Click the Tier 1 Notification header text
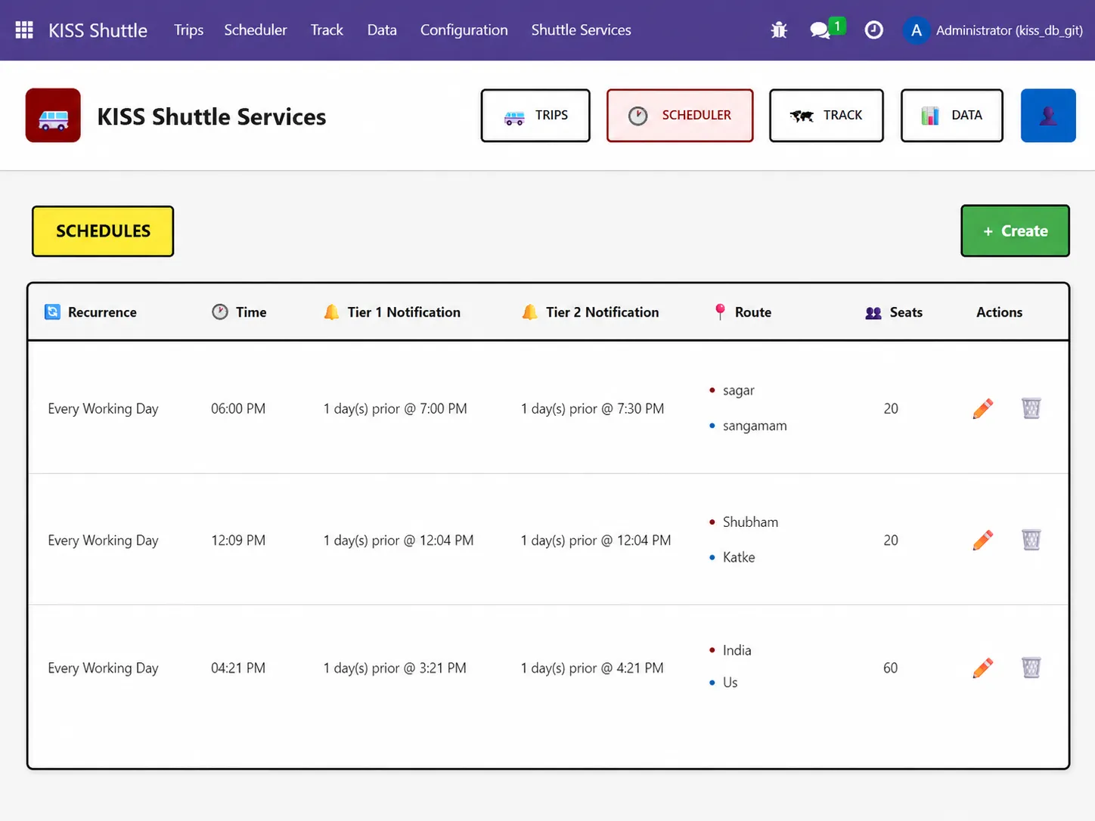Viewport: 1095px width, 821px height. [404, 312]
